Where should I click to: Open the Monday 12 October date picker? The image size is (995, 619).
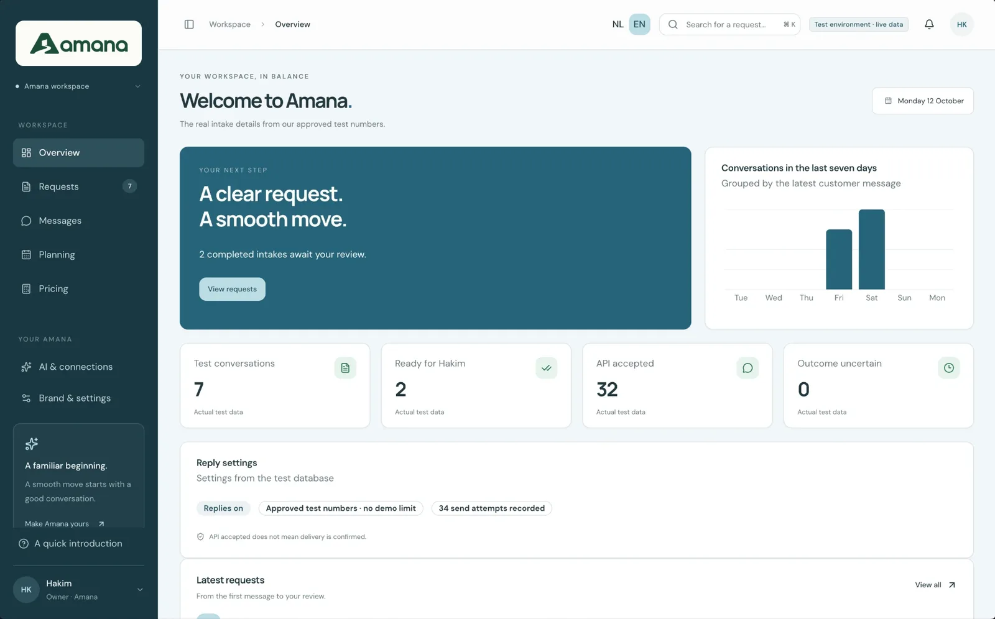(923, 101)
